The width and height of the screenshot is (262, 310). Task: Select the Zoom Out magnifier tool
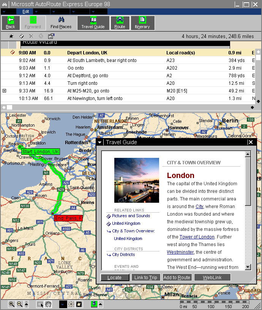[19, 304]
